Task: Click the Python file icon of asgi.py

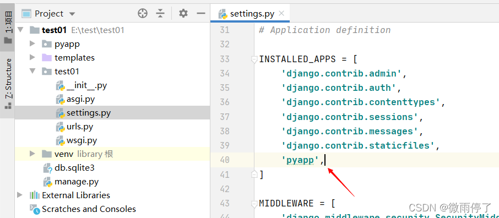Action: click(x=61, y=99)
